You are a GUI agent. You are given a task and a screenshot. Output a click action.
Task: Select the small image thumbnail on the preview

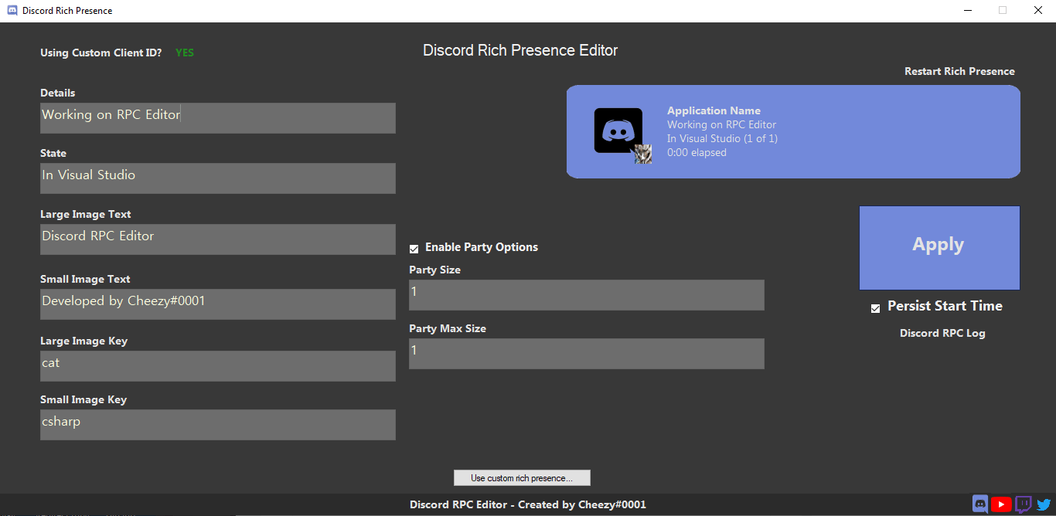pyautogui.click(x=644, y=154)
